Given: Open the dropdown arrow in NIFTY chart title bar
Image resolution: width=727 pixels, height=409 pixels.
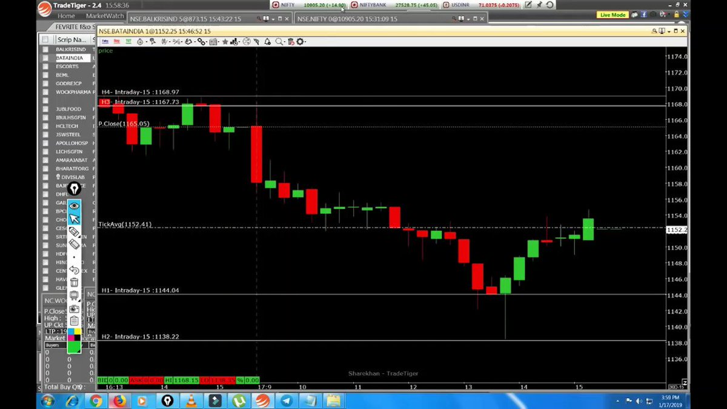Looking at the screenshot, I should 470,19.
